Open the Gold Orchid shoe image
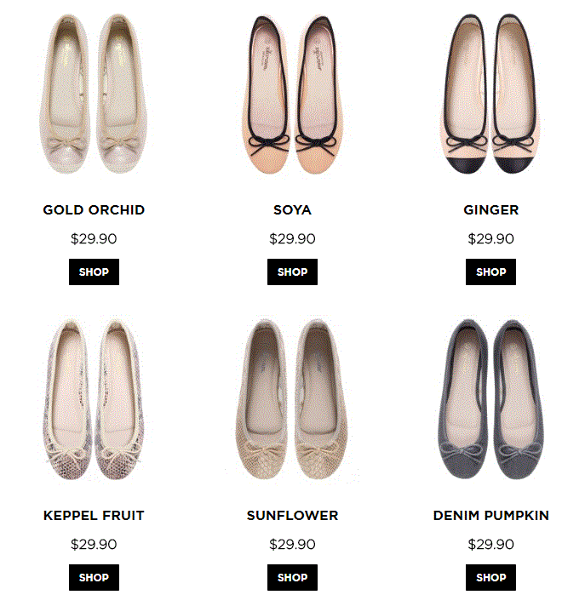Viewport: 585px width, 612px height. (x=94, y=94)
